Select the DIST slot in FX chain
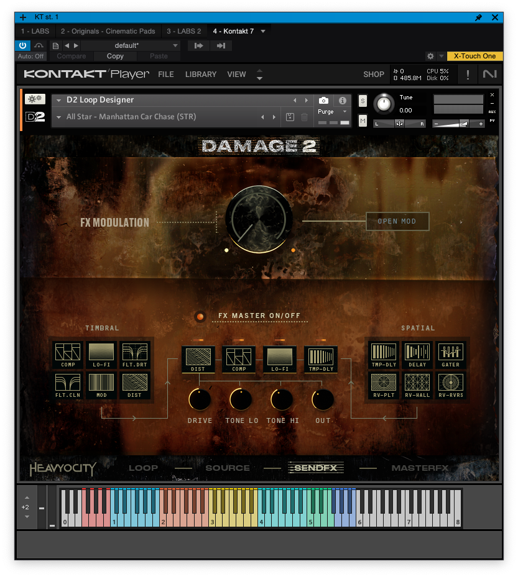This screenshot has height=577, width=518. [x=198, y=359]
